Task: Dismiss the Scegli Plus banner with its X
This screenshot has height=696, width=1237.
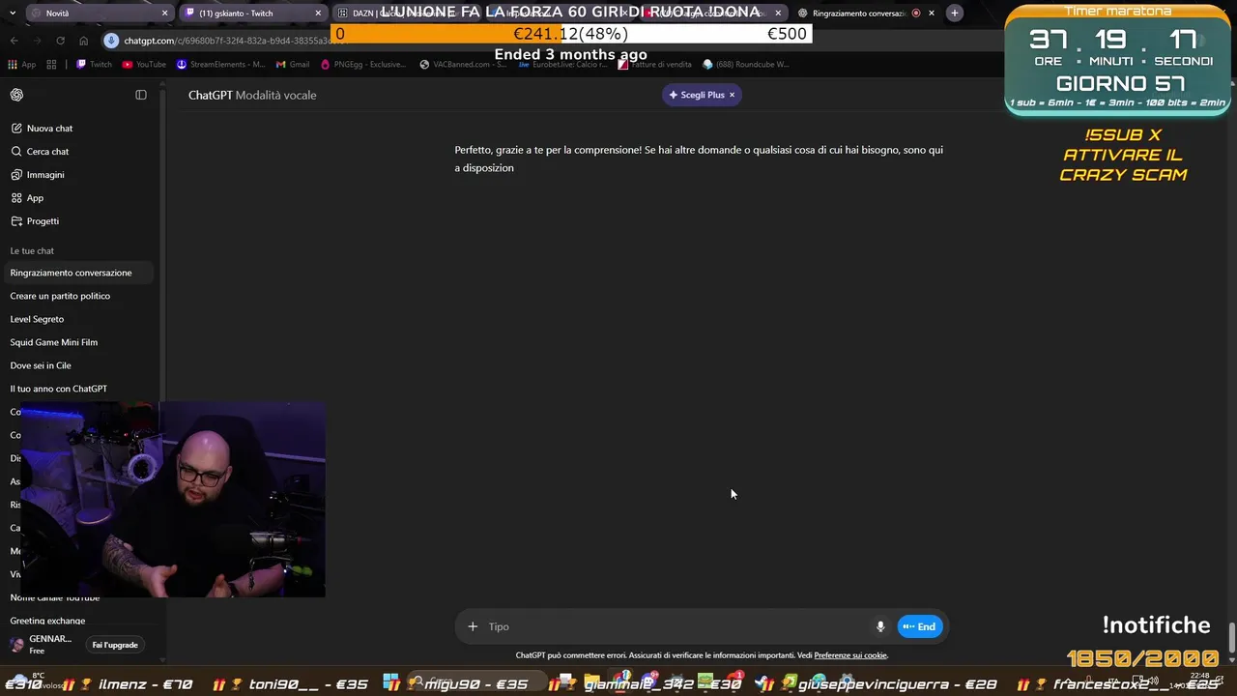Action: click(x=732, y=95)
